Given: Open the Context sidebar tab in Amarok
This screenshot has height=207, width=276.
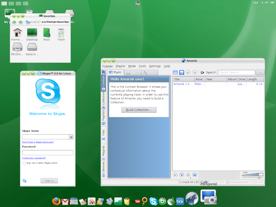Looking at the screenshot, I should tap(103, 83).
